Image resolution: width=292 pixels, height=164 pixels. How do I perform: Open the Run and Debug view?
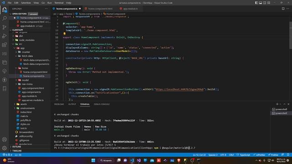[4, 36]
